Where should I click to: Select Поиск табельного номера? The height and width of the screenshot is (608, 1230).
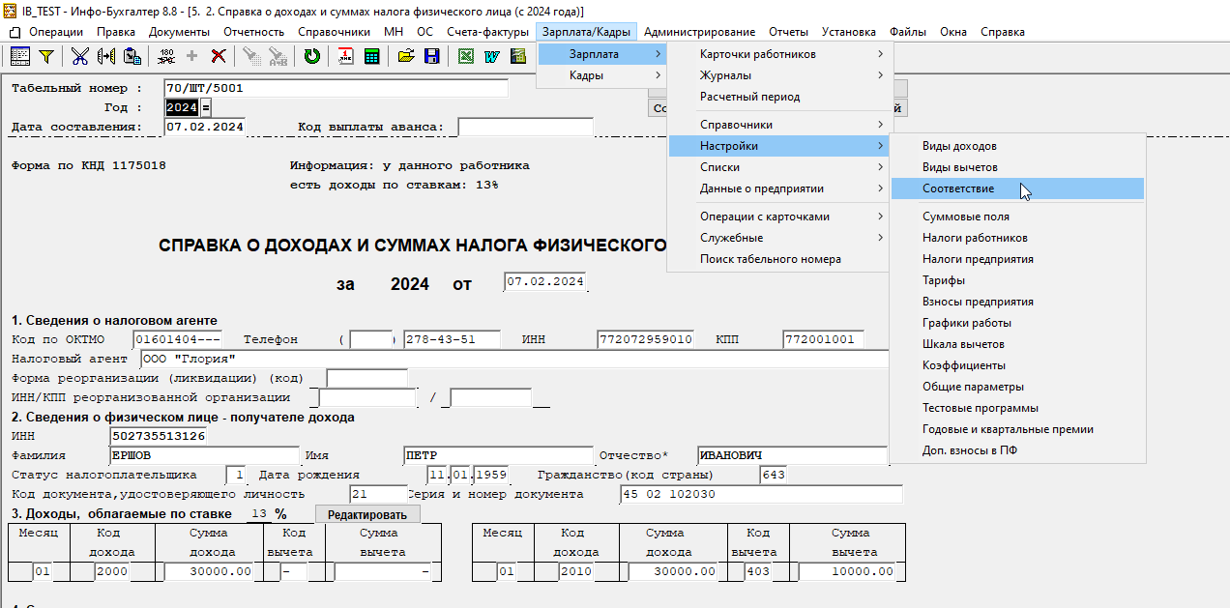click(x=778, y=259)
